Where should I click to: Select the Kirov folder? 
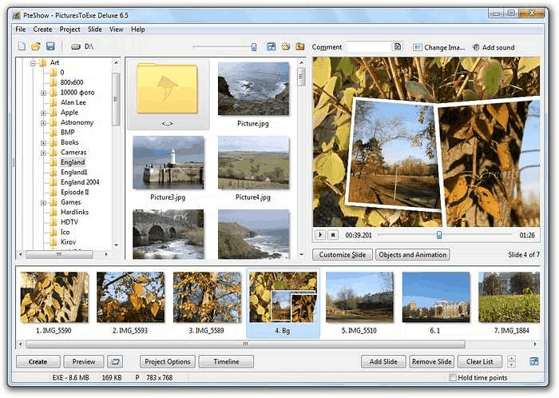click(x=68, y=242)
